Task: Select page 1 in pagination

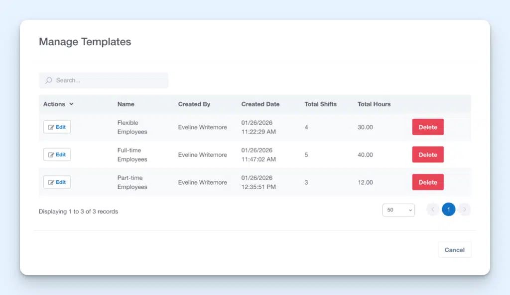Action: (448, 209)
